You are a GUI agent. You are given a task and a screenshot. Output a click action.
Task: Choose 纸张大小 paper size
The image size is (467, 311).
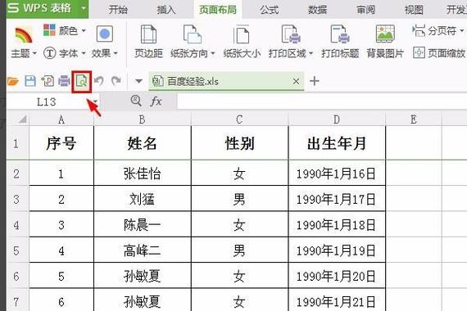(242, 42)
